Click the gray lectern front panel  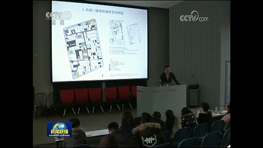[161, 100]
